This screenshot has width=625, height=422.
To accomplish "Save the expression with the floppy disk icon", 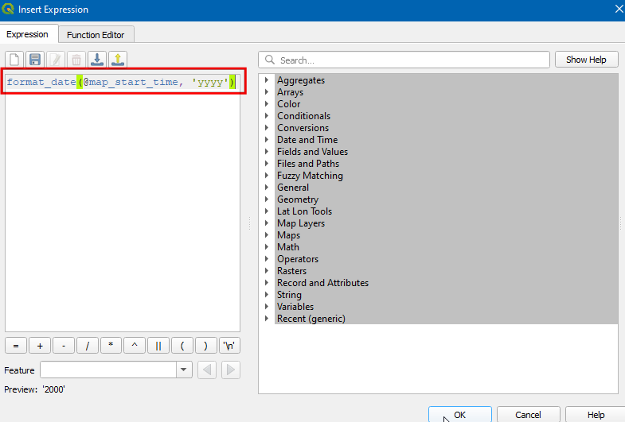I will pos(35,60).
